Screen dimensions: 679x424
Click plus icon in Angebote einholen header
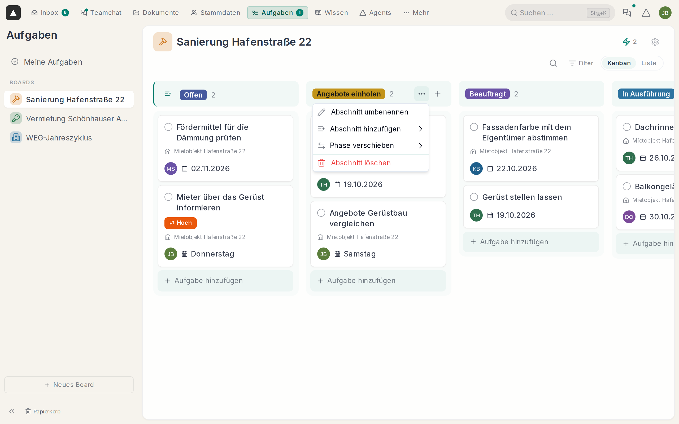[x=437, y=94]
